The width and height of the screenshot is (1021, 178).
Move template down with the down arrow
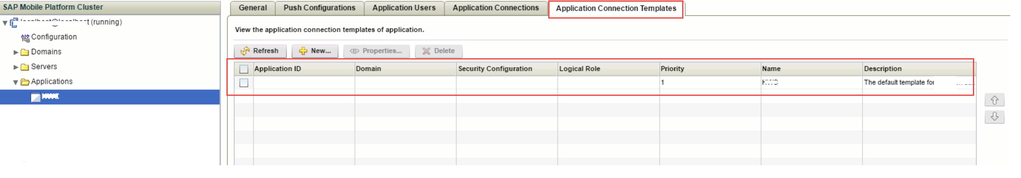click(x=994, y=117)
